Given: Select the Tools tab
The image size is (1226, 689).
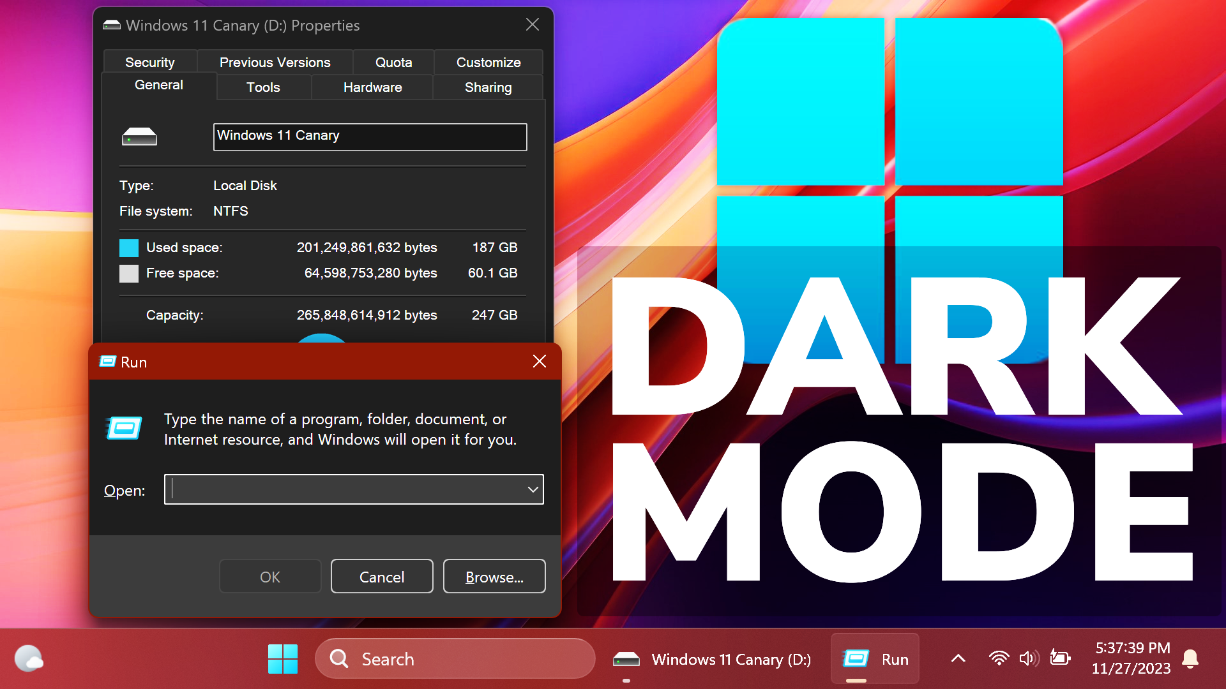Looking at the screenshot, I should click(x=263, y=87).
